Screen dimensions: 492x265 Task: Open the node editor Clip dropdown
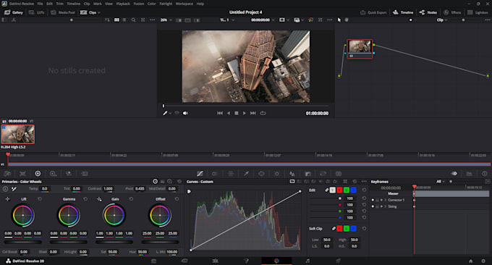coord(441,20)
